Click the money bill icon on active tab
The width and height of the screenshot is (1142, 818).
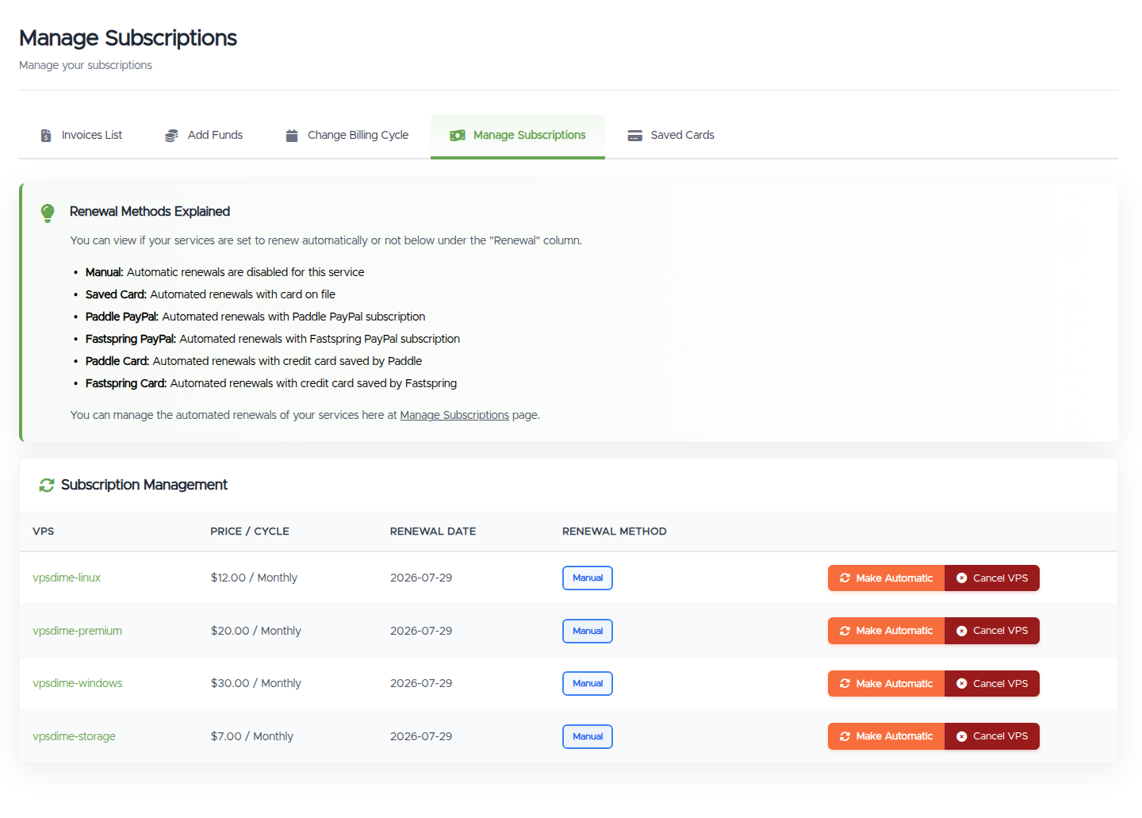pyautogui.click(x=458, y=136)
